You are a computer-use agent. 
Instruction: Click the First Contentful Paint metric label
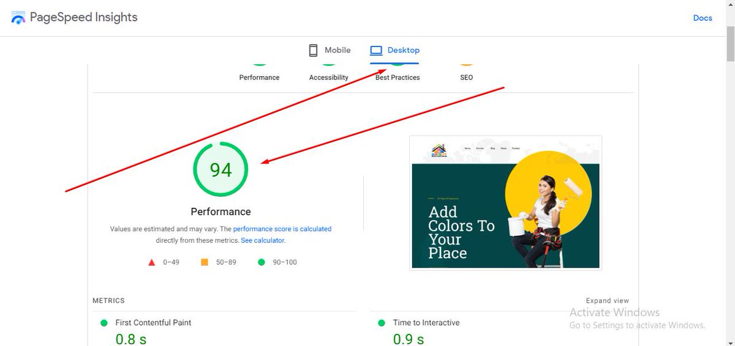pyautogui.click(x=154, y=323)
